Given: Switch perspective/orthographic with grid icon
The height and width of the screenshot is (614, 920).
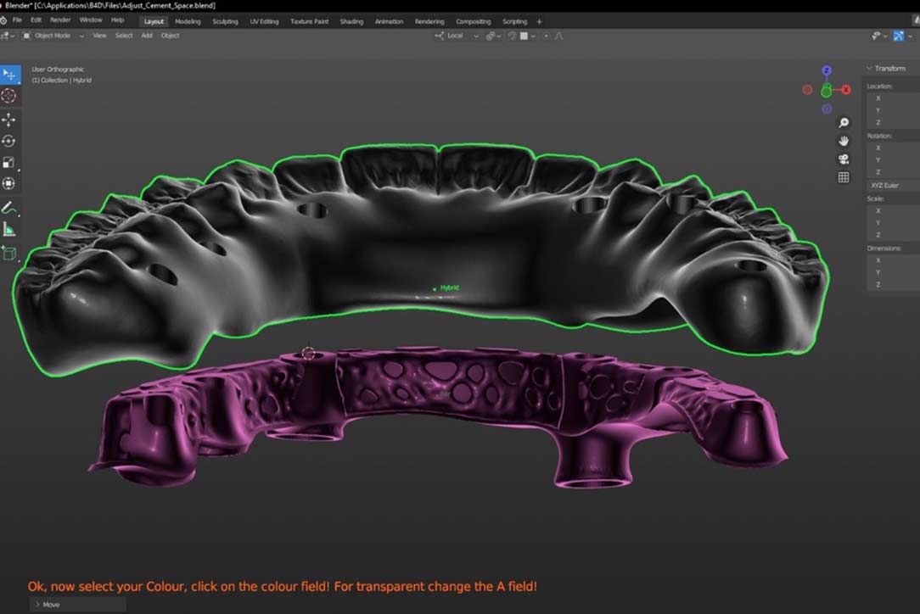Looking at the screenshot, I should 844,177.
